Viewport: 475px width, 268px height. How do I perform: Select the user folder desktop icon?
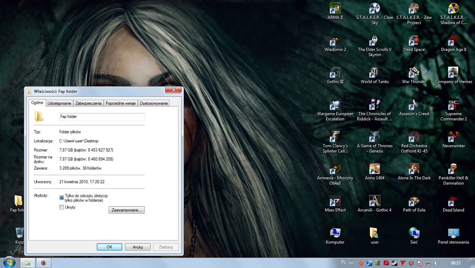(x=374, y=236)
